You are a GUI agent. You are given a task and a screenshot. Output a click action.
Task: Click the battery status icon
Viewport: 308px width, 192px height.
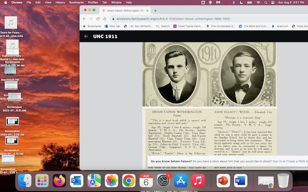point(249,2)
